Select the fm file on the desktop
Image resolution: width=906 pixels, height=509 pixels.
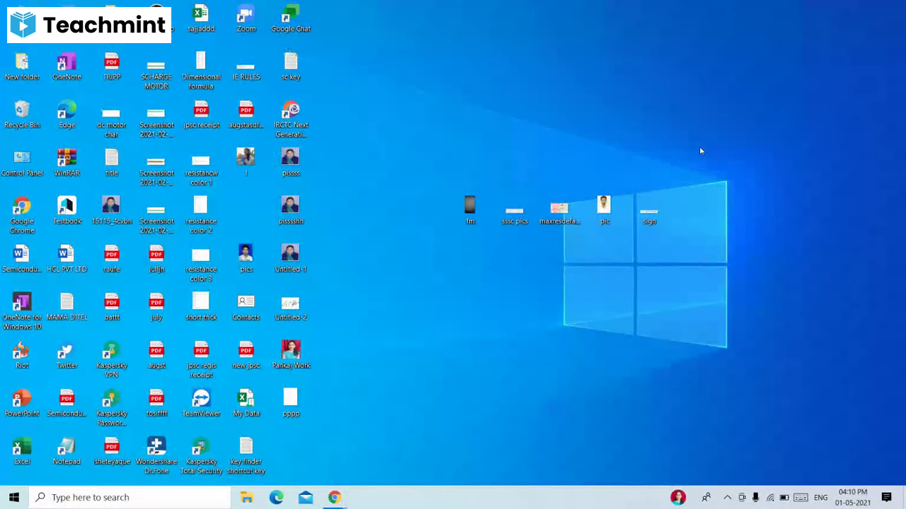click(x=470, y=211)
